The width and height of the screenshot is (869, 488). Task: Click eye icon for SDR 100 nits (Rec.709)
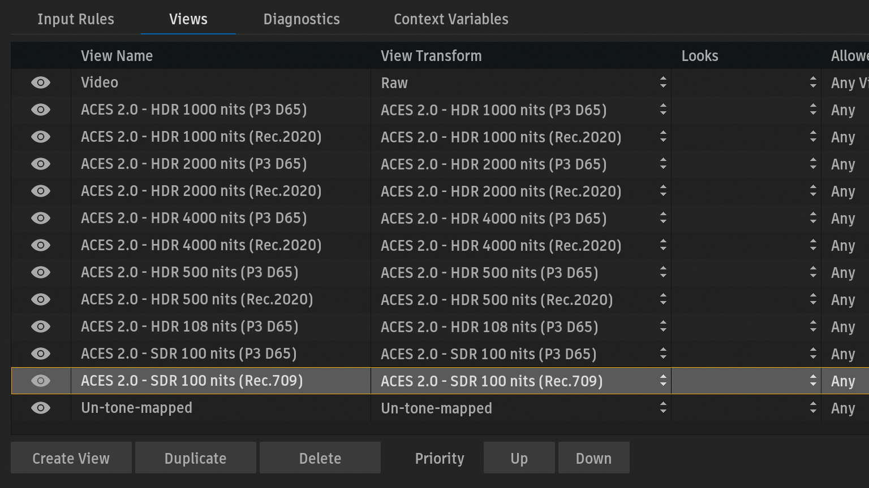(41, 381)
